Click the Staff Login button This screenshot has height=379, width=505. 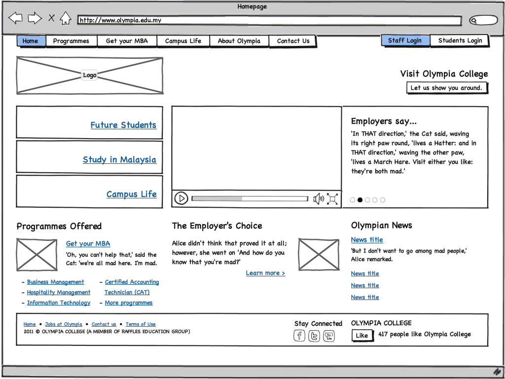point(405,40)
